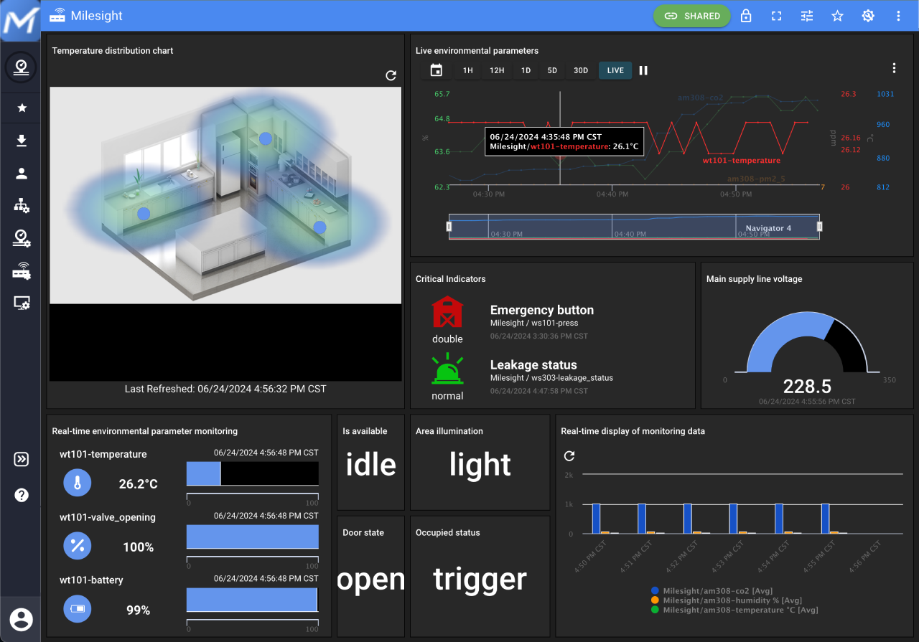Open the dashboard filter settings icon

(807, 16)
